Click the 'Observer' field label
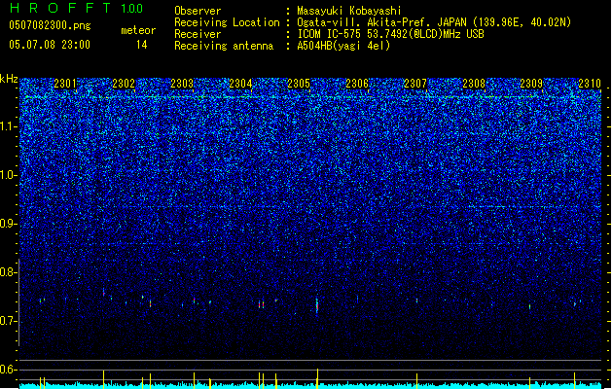Viewport: 612px width, 389px height. click(x=198, y=11)
